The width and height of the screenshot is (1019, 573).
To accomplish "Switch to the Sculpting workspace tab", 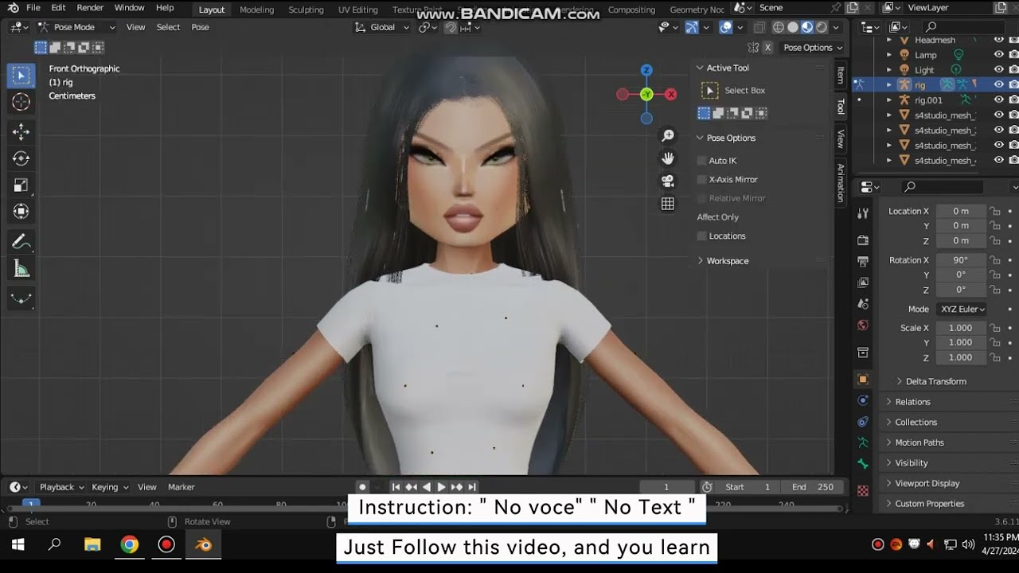I will pyautogui.click(x=306, y=10).
